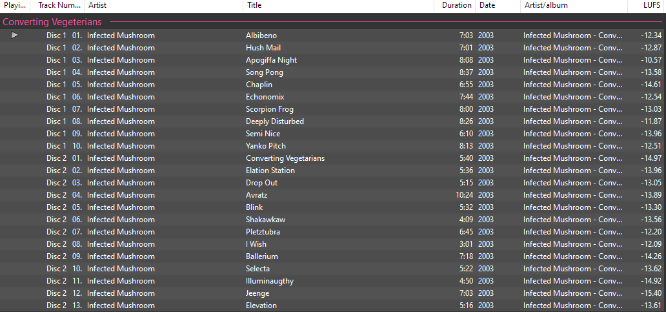Sort by the LUFS column header
This screenshot has height=312, width=666.
click(647, 6)
